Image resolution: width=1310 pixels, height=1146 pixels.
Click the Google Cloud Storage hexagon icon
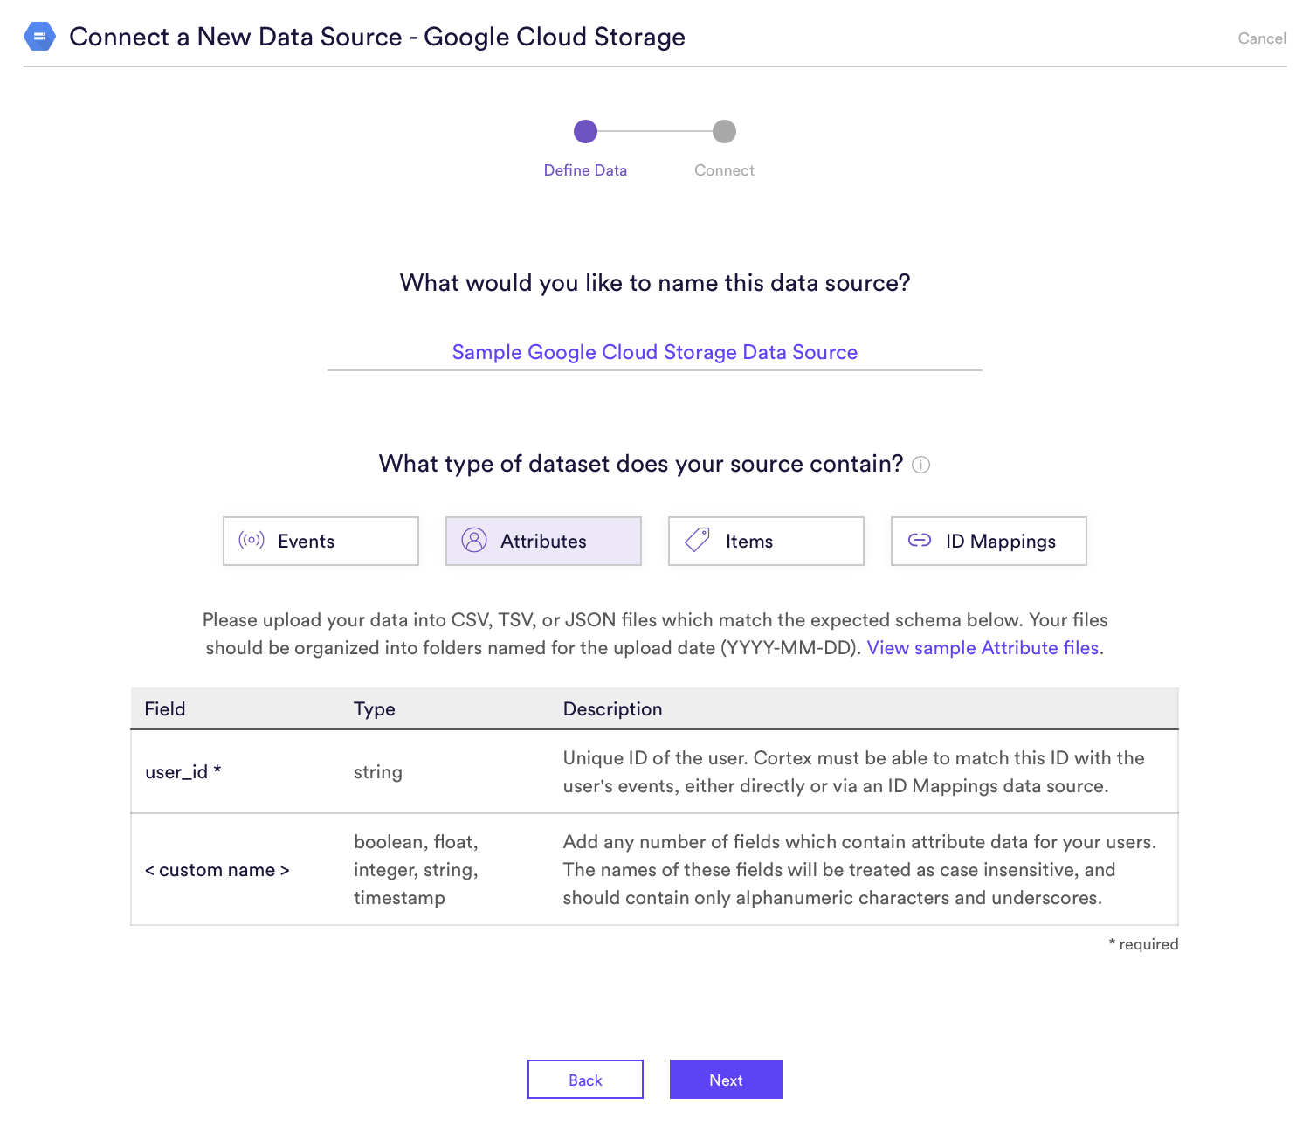click(x=39, y=37)
